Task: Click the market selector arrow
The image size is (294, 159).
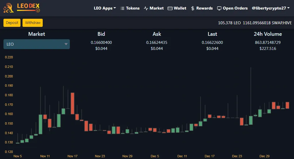Action: point(66,44)
